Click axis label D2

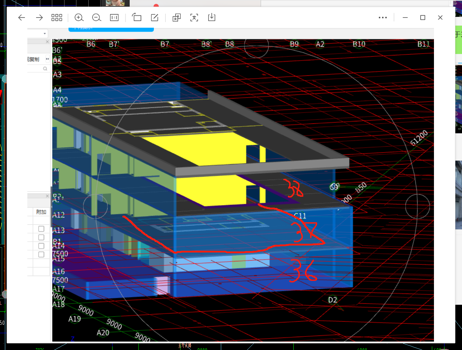[x=333, y=300]
